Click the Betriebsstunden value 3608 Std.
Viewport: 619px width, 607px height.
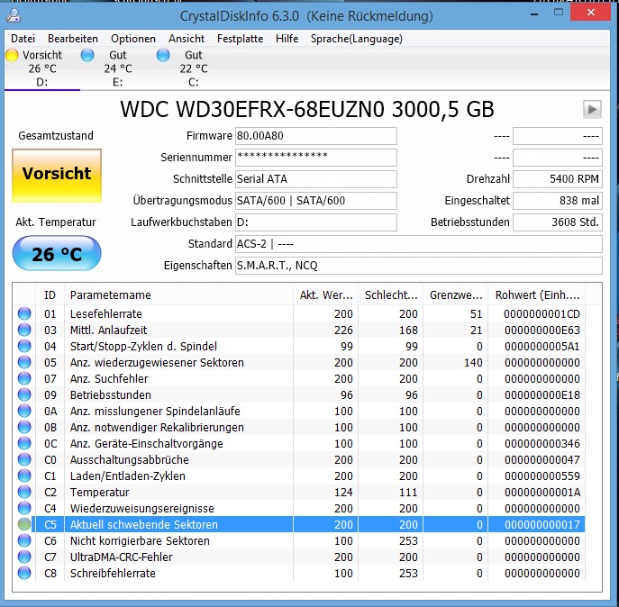coord(558,222)
